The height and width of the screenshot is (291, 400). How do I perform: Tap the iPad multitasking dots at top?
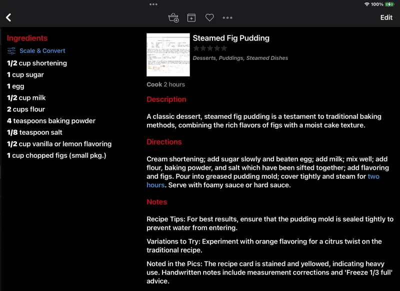pos(152,4)
